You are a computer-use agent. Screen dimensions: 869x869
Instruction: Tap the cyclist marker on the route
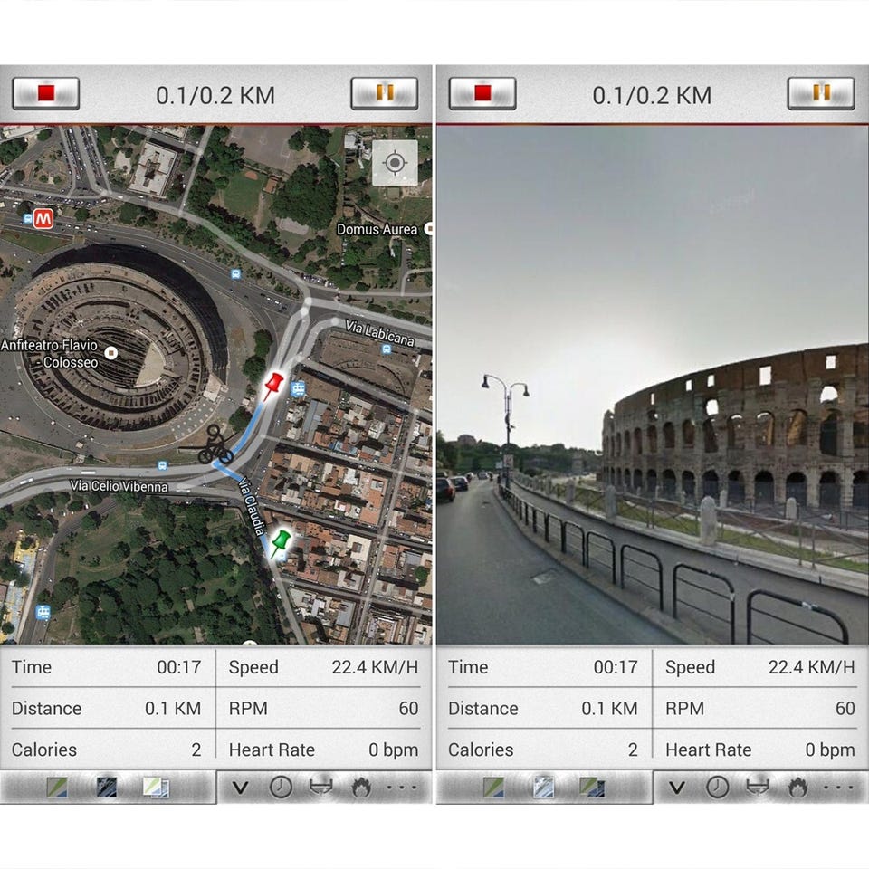point(215,445)
